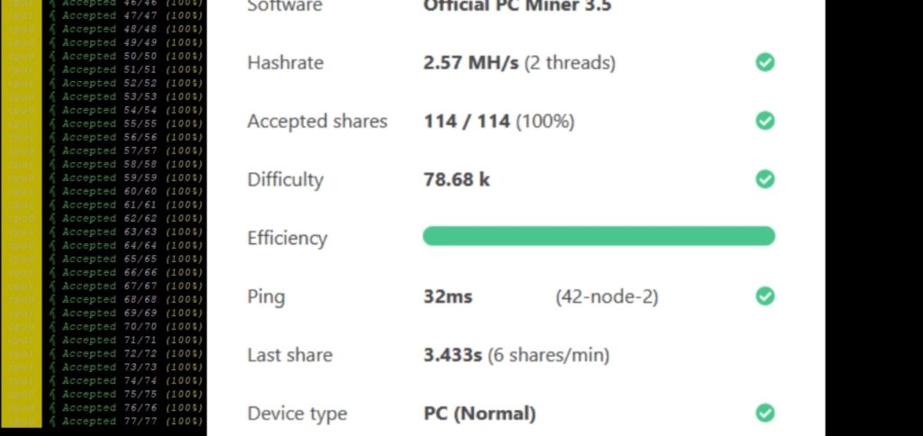Click the PC (Normal) device type value
This screenshot has width=923, height=436.
480,413
